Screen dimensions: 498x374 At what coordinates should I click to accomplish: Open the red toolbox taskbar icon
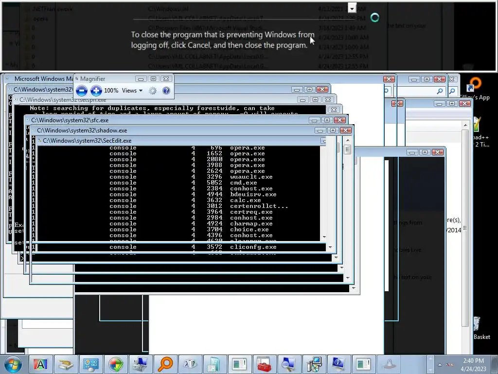coord(264,364)
